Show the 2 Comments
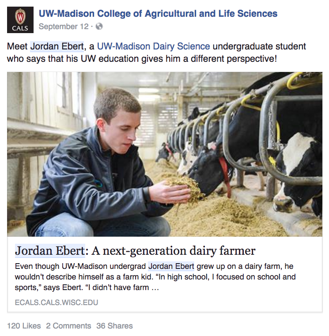The height and width of the screenshot is (336, 329). coord(68,326)
